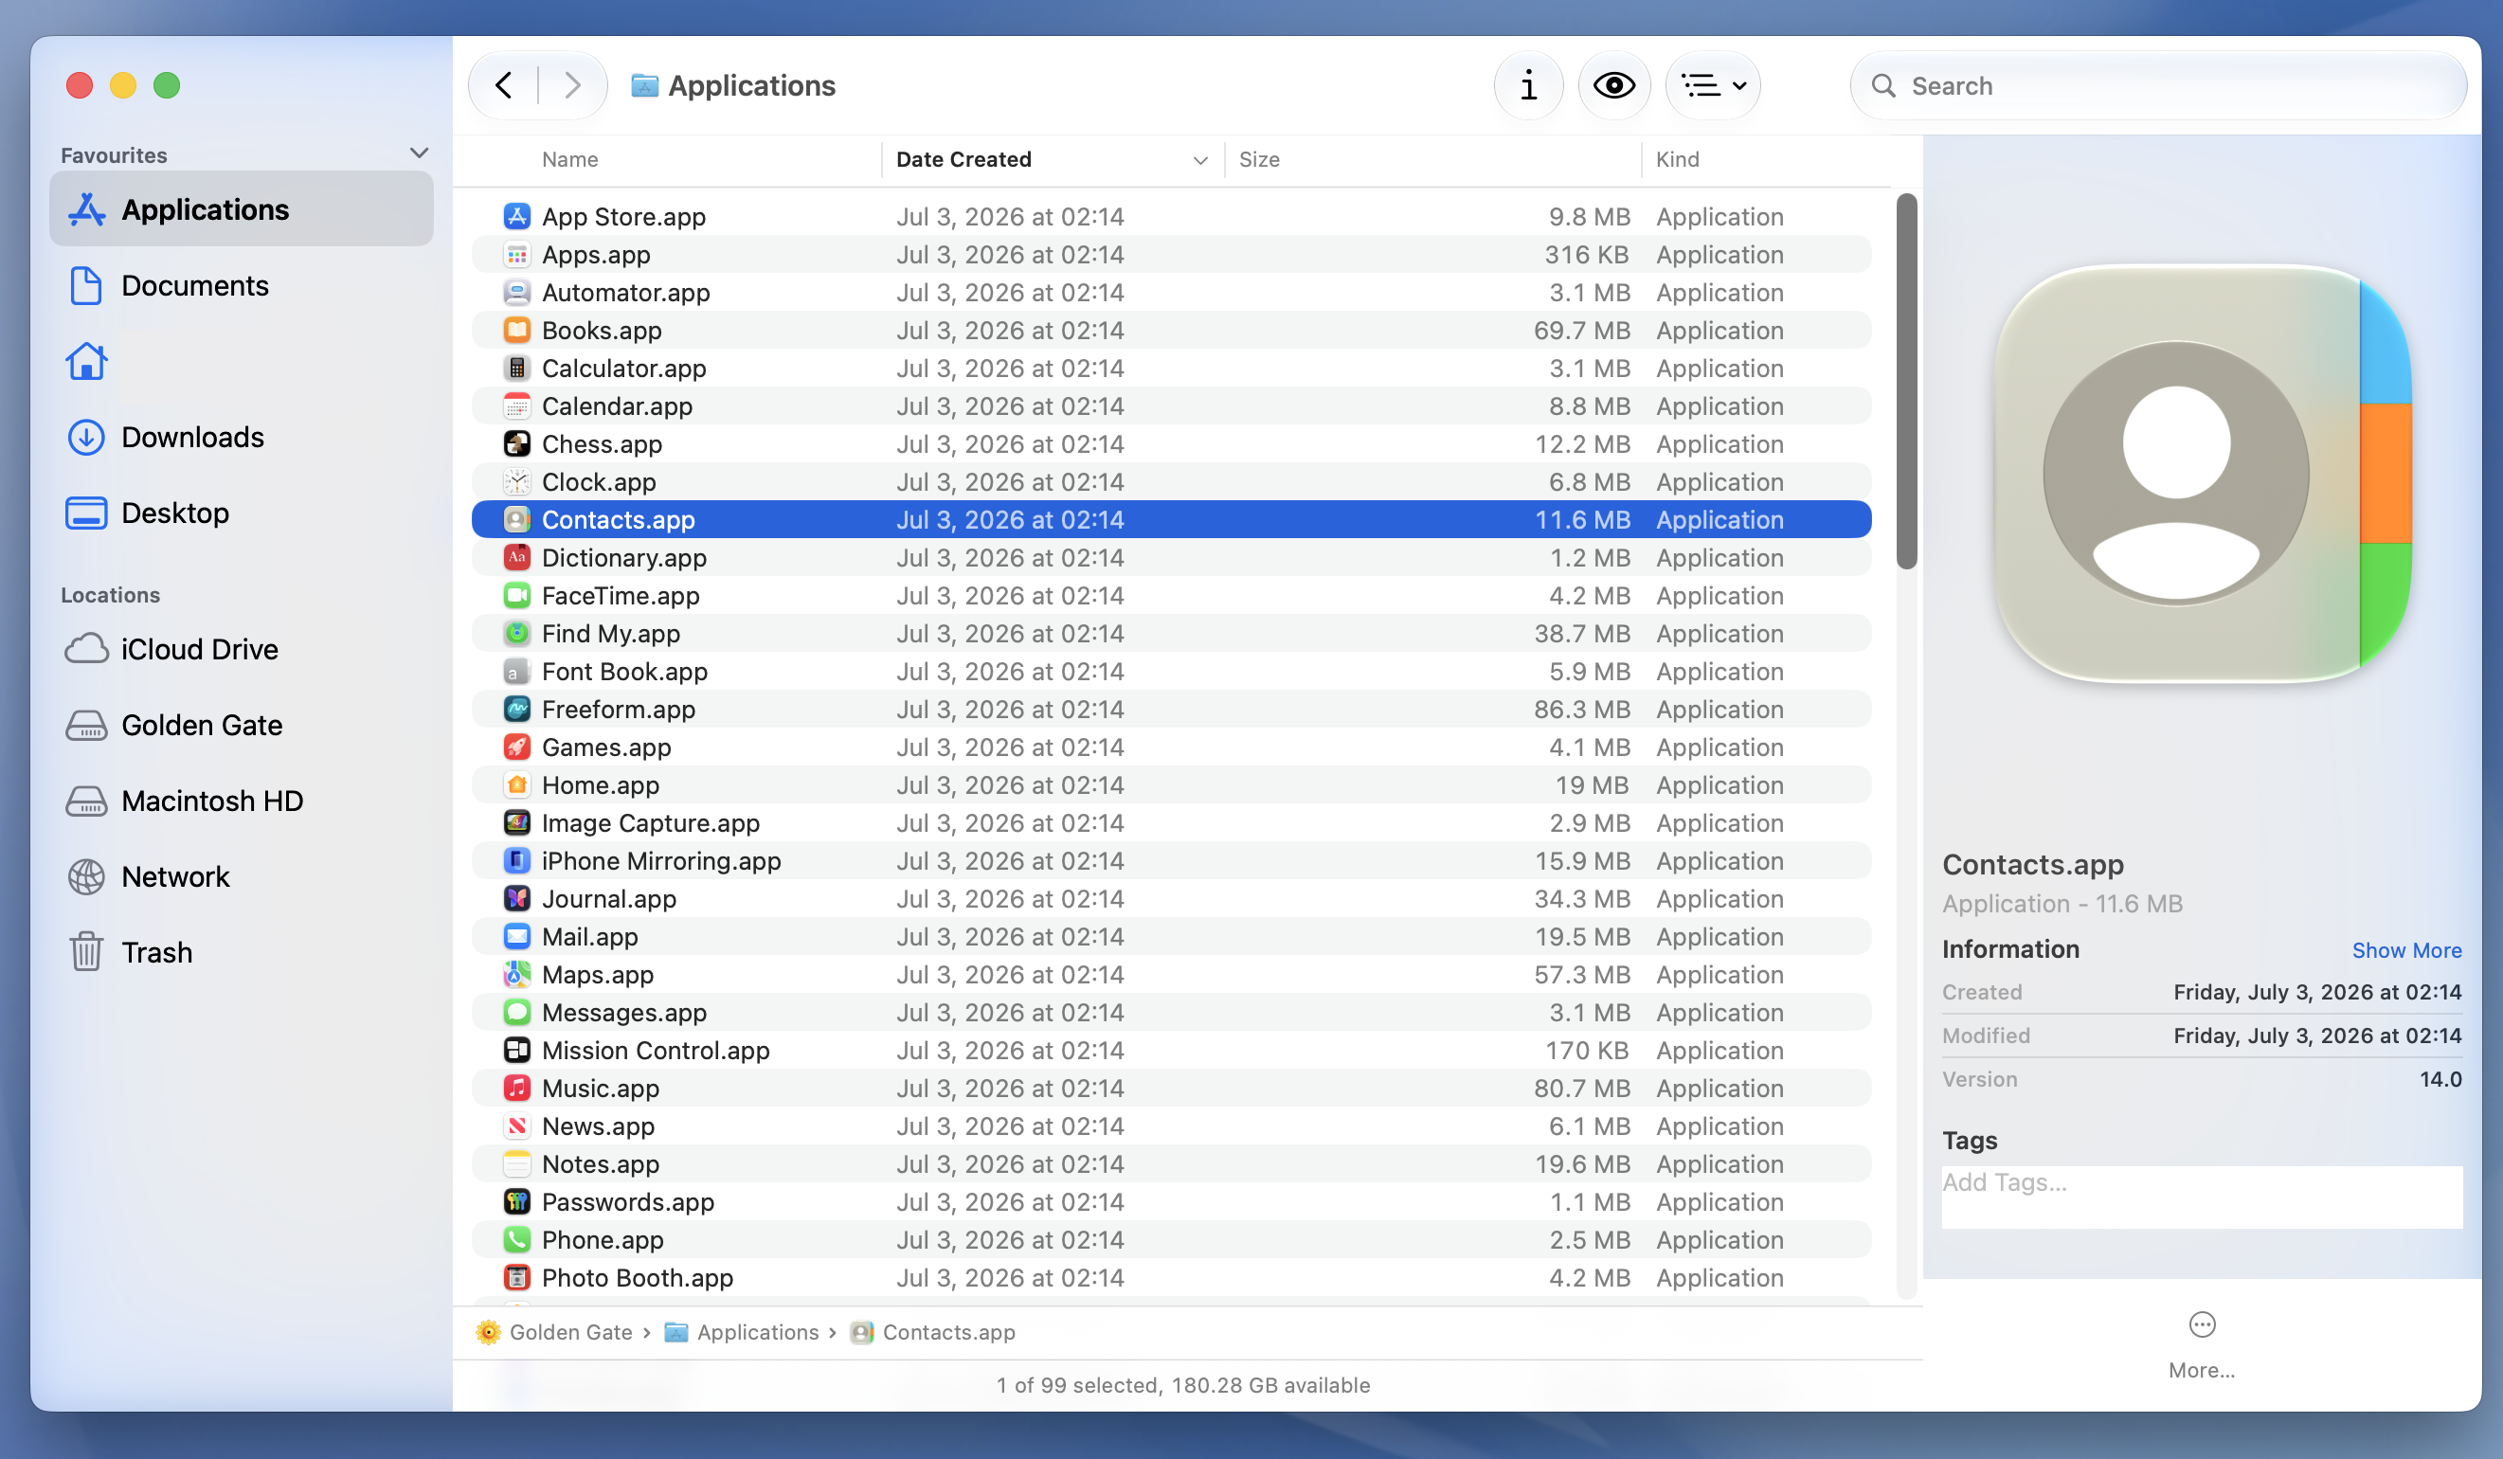Open Documents in the sidebar
The image size is (2503, 1459).
[242, 286]
